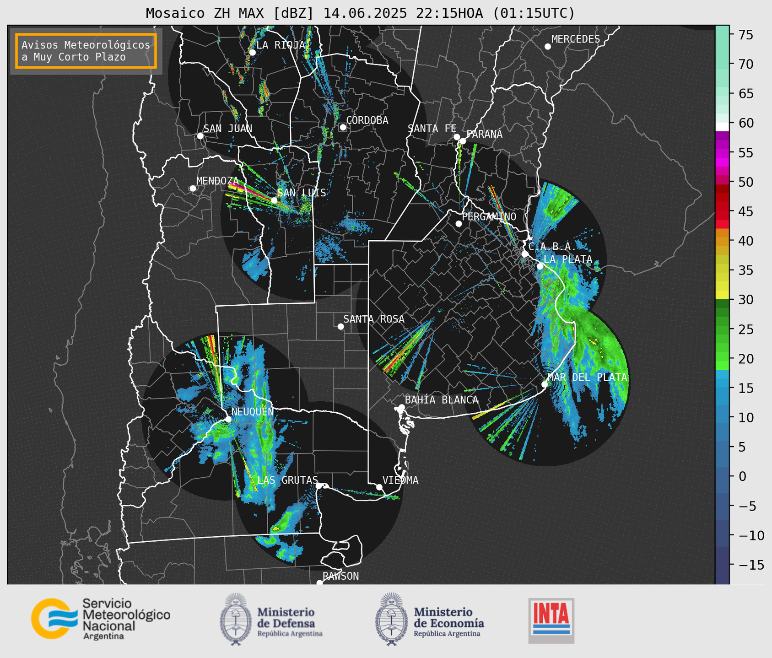Screen dimensions: 772x658
Task: Click the Paraná city marker dot
Action: click(463, 141)
